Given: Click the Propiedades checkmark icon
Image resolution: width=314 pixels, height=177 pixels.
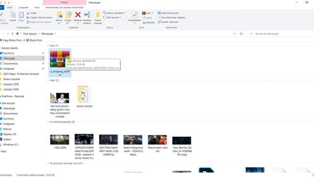Looking at the screenshot, I should [134, 15].
